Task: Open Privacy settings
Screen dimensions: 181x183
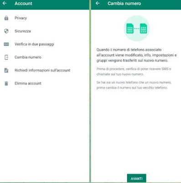Action: (x=45, y=18)
